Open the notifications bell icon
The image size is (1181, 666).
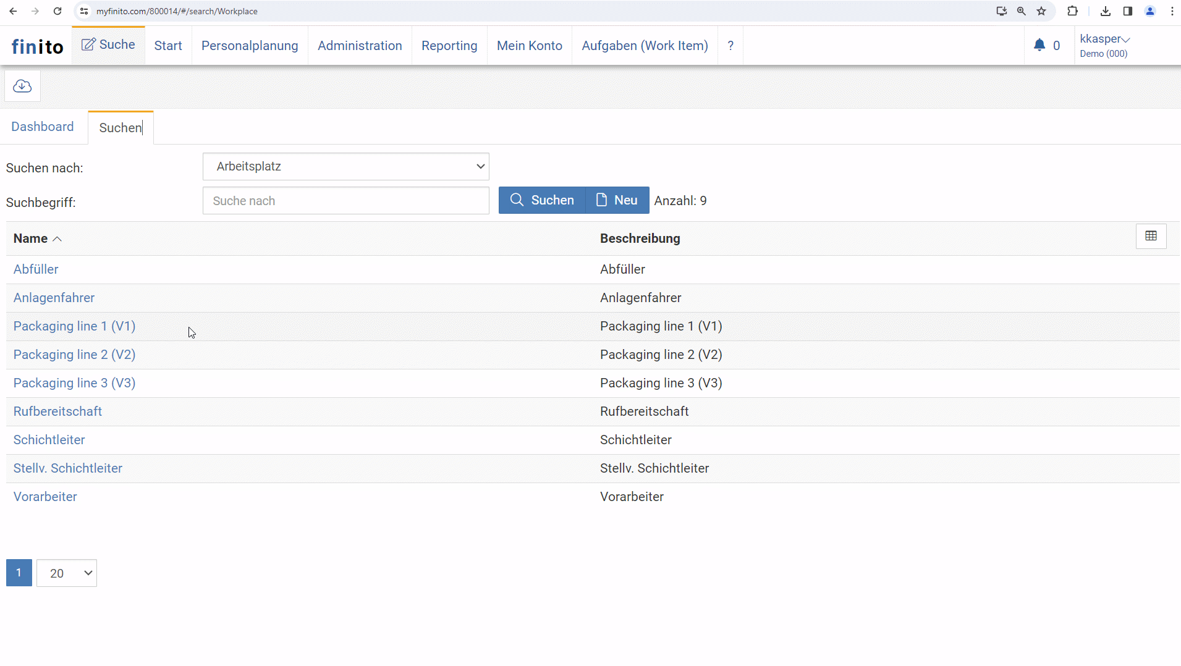click(1039, 45)
